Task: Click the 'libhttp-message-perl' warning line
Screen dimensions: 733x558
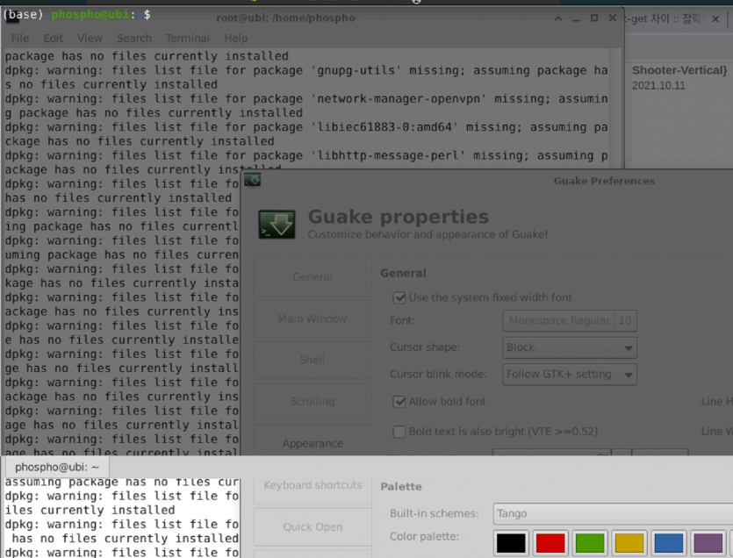Action: (306, 155)
